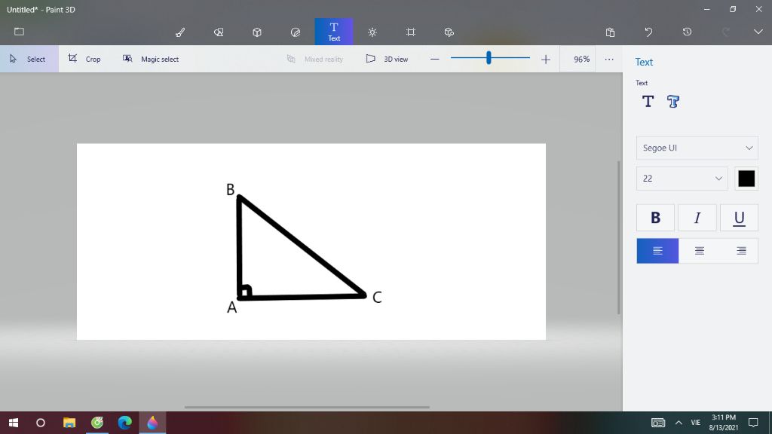Open the 3D shapes tool

click(x=257, y=32)
